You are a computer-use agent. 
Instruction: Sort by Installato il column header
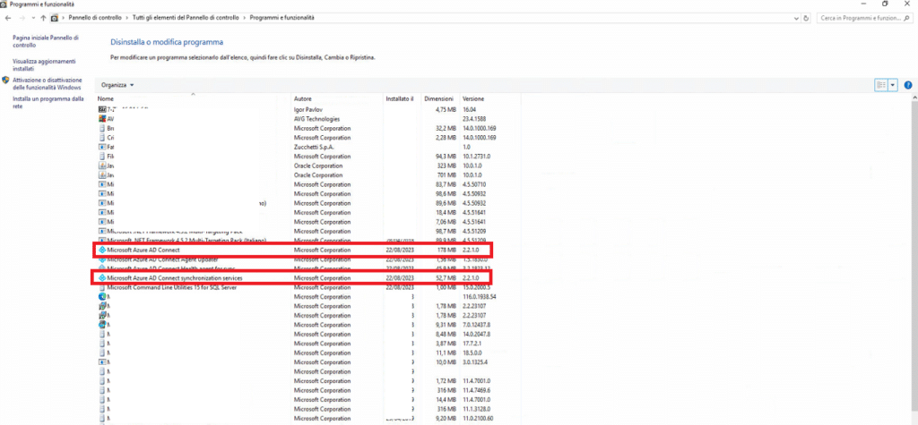(400, 98)
